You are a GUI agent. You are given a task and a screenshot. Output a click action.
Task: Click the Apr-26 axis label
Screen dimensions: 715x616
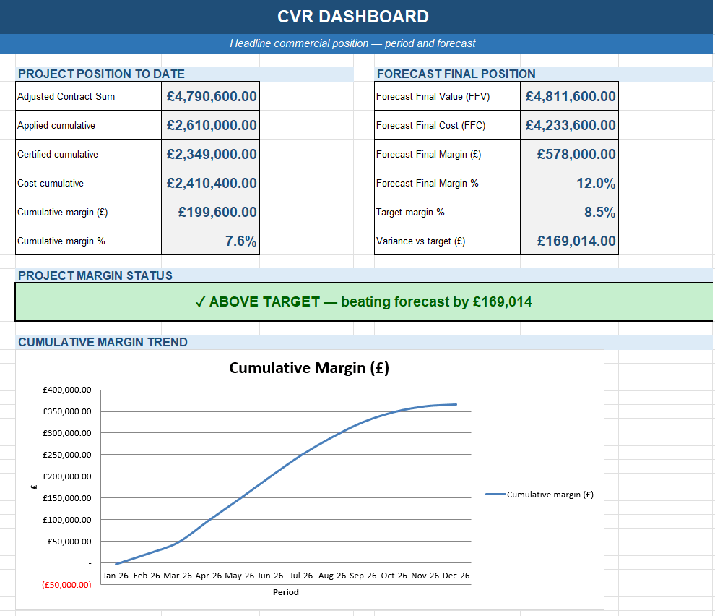tap(209, 576)
